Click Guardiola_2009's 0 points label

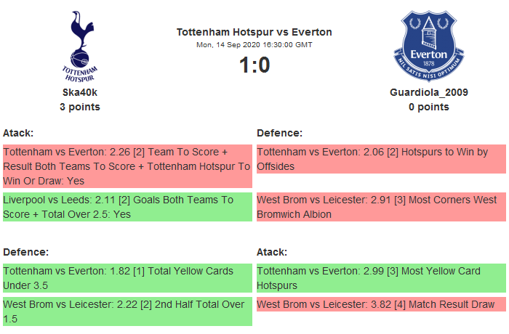click(x=428, y=107)
